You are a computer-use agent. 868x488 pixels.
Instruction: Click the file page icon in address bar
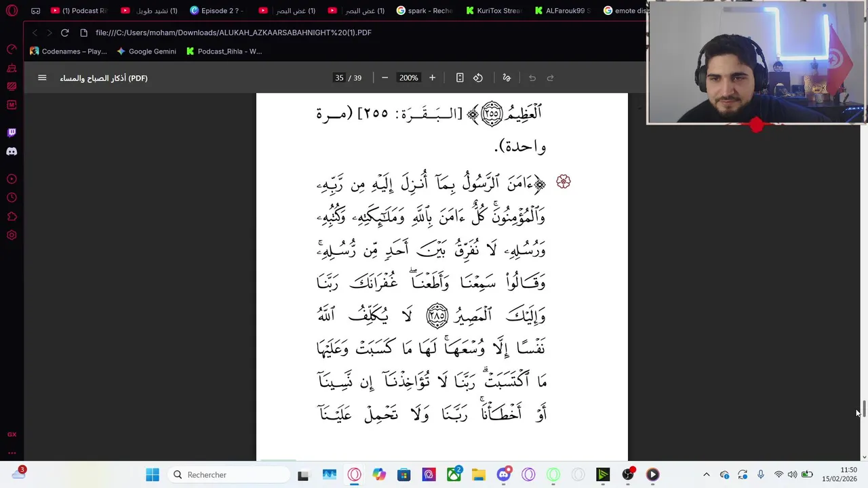pyautogui.click(x=83, y=33)
